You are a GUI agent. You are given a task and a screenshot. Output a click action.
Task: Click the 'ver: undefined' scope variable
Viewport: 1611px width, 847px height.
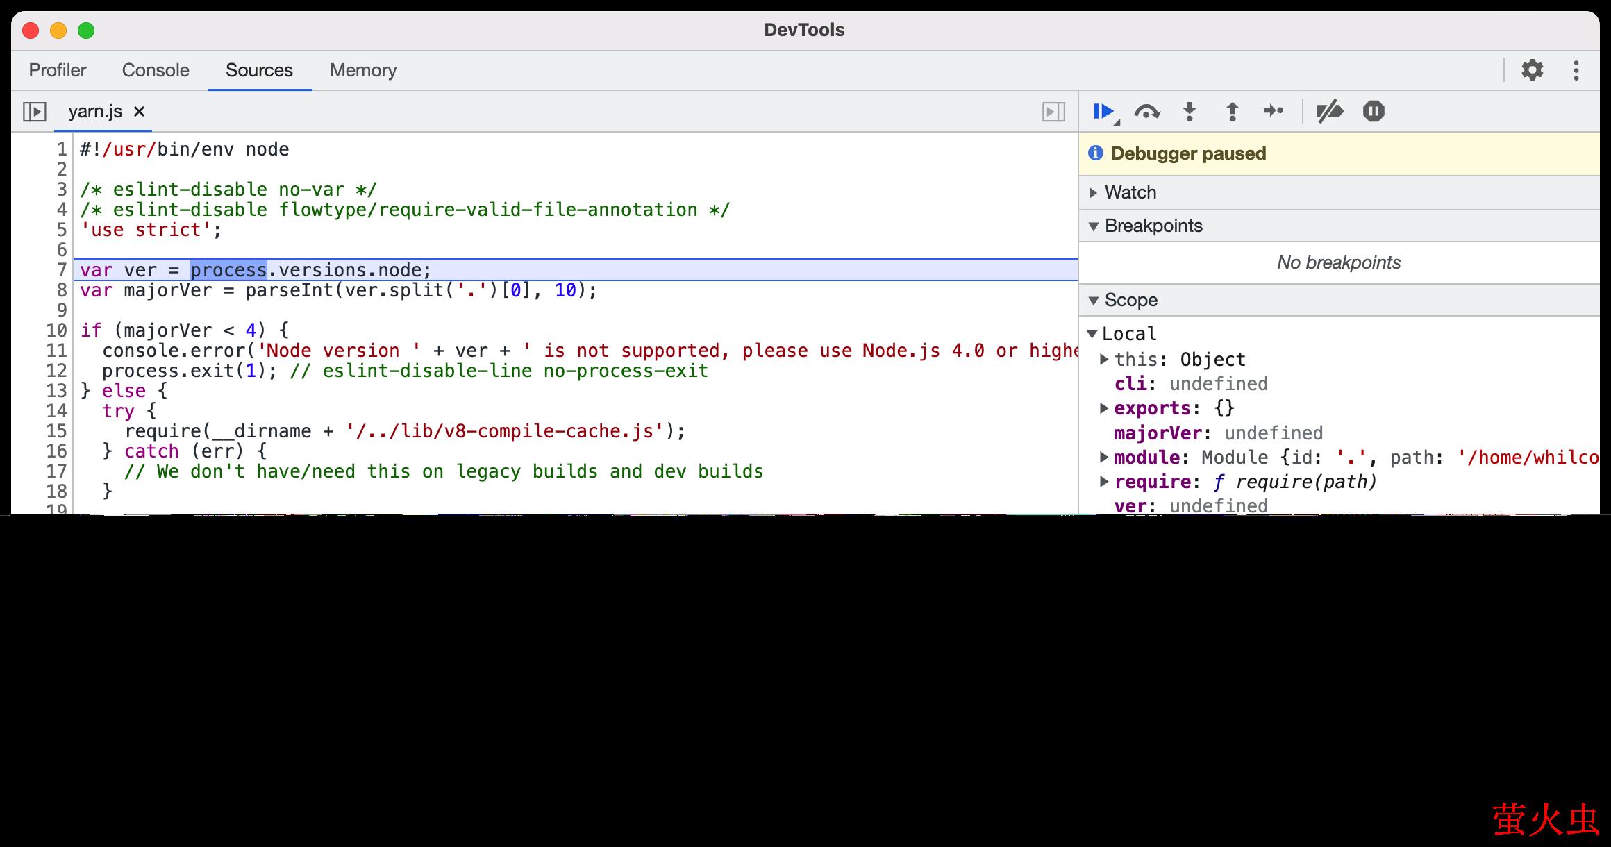pos(1191,505)
